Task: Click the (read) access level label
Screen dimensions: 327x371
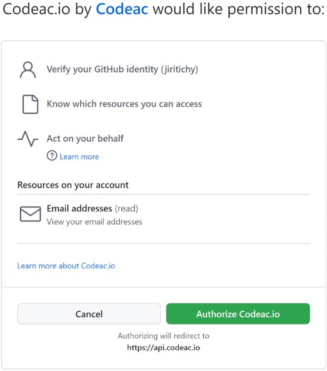Action: 126,209
